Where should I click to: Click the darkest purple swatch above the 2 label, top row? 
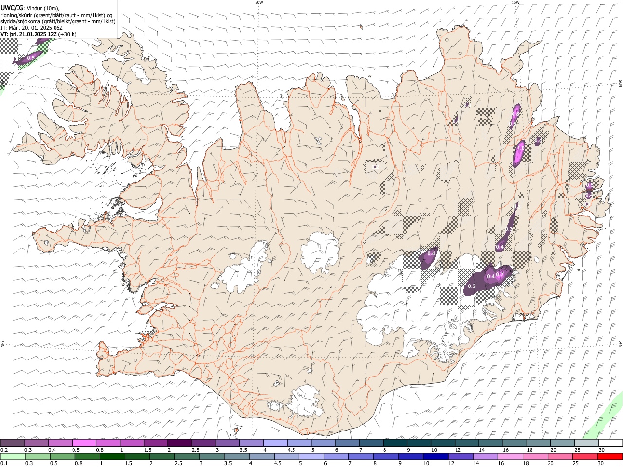coord(180,443)
